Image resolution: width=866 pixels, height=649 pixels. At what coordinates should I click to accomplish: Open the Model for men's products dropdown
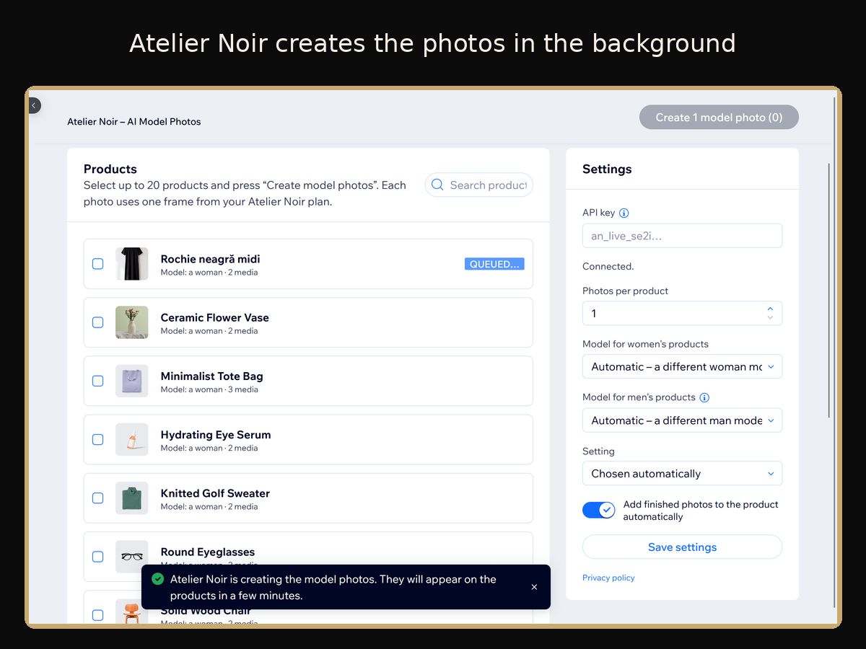tap(682, 420)
